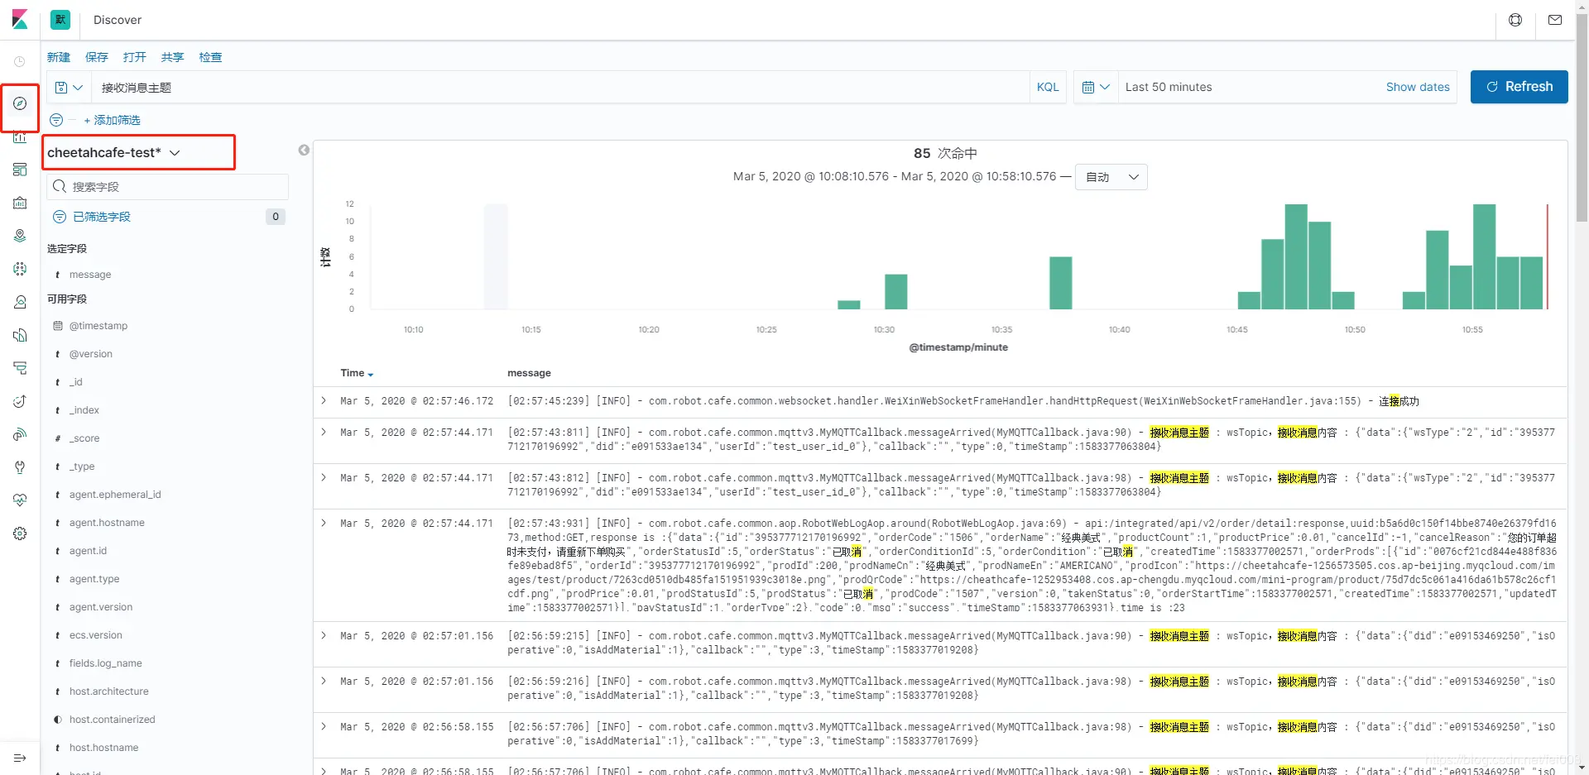Open Visualize from the side navigation
The height and width of the screenshot is (775, 1589).
(20, 136)
